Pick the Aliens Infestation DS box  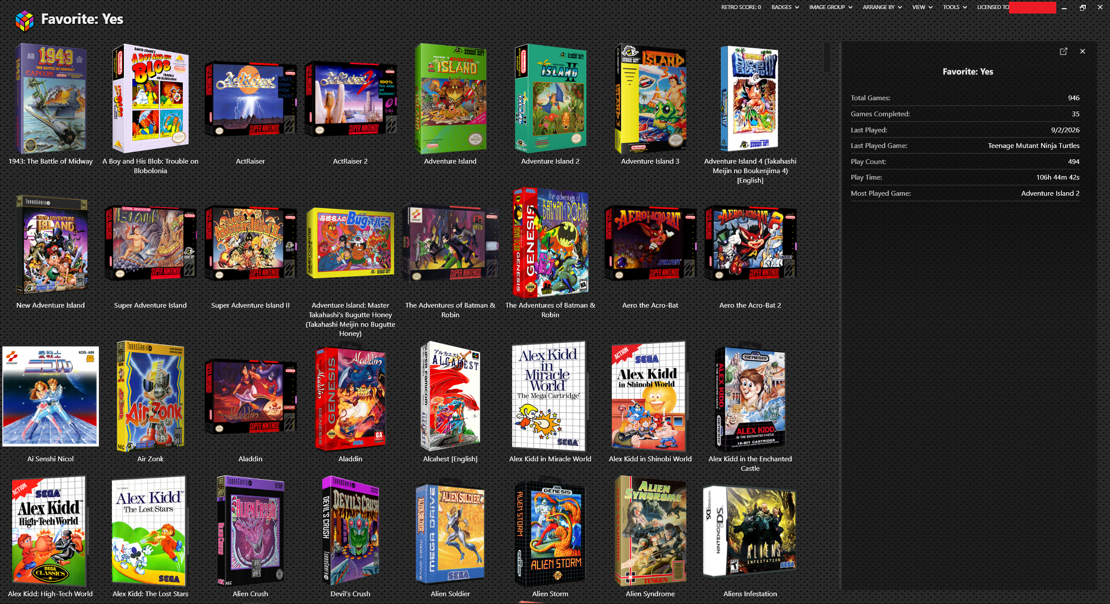click(750, 531)
